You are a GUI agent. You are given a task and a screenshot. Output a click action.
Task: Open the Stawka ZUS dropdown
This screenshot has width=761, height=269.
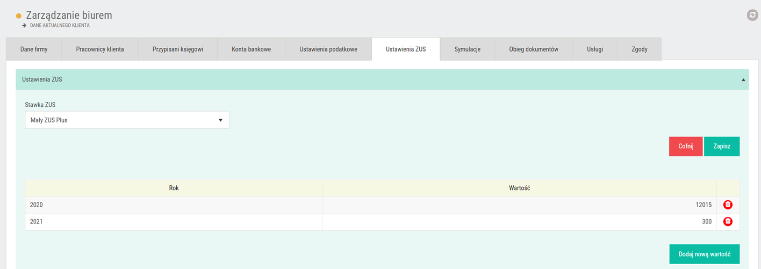(127, 120)
